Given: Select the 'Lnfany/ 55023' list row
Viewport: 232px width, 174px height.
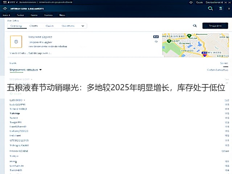Looking at the screenshot, I should coord(119,131).
